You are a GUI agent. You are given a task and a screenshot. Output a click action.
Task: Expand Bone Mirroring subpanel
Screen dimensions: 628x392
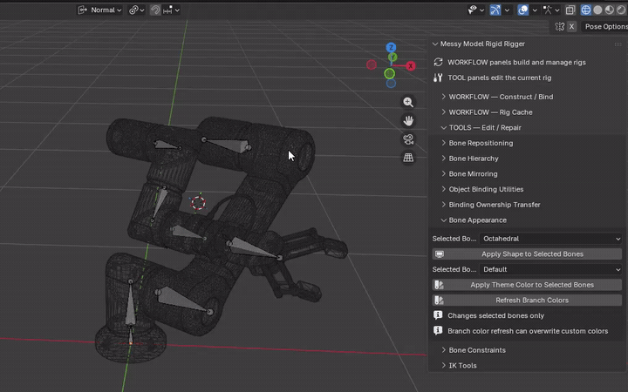[x=443, y=173]
